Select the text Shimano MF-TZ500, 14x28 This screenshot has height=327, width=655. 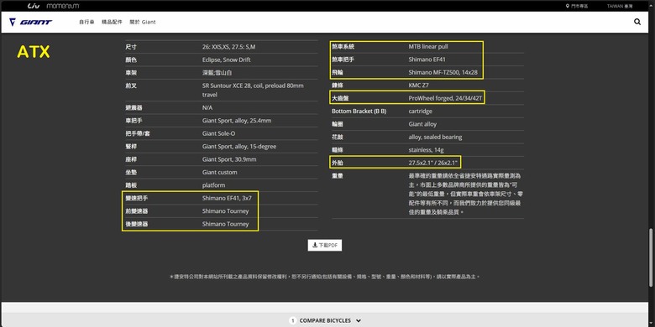point(444,73)
